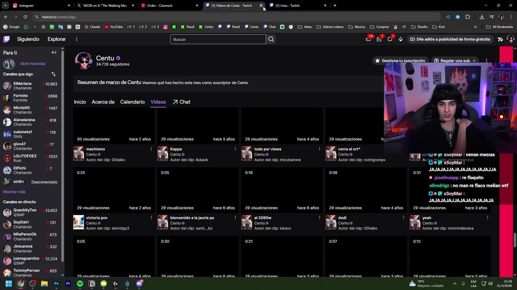The image size is (517, 290).
Task: Click Siguiendo in the Twitch header
Action: [28, 39]
